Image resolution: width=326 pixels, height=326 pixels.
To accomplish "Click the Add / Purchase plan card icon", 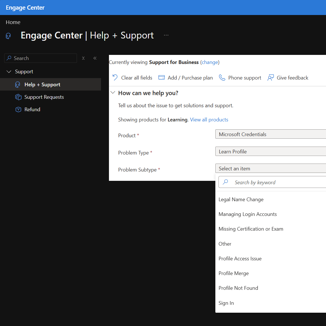I will tap(162, 78).
